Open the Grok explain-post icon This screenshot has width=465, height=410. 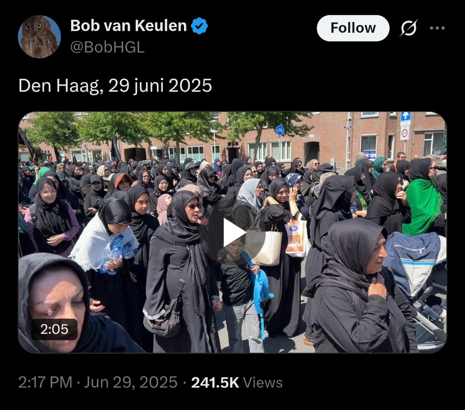409,28
